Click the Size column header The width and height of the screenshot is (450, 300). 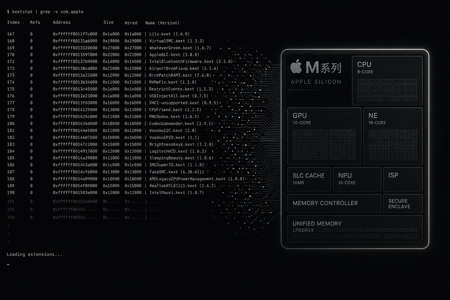(108, 23)
